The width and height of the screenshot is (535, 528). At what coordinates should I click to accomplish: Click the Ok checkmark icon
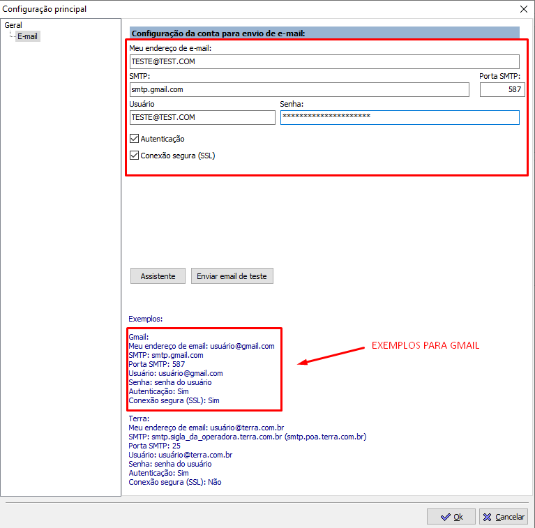pos(445,517)
